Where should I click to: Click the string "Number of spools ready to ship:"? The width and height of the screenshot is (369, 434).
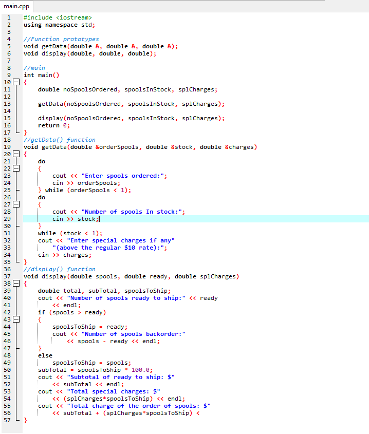[126, 298]
